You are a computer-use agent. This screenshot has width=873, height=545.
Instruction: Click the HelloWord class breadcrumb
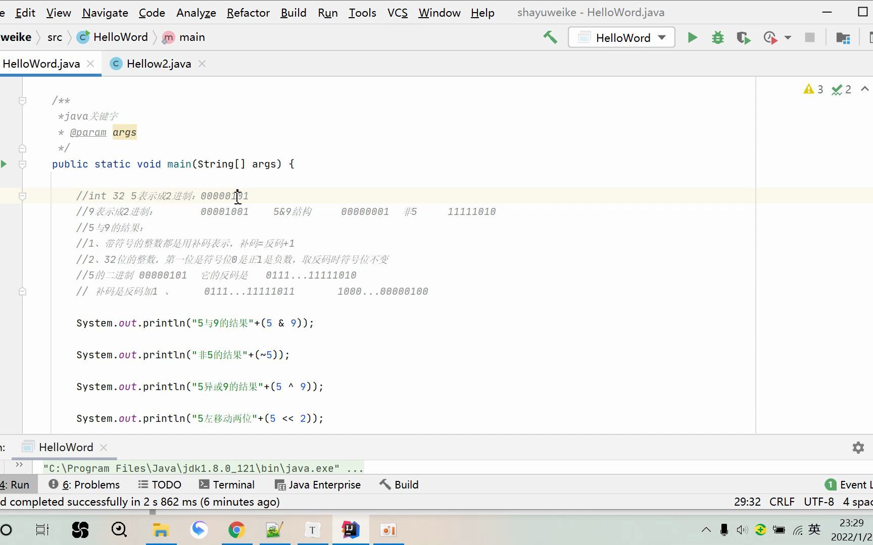coord(113,37)
